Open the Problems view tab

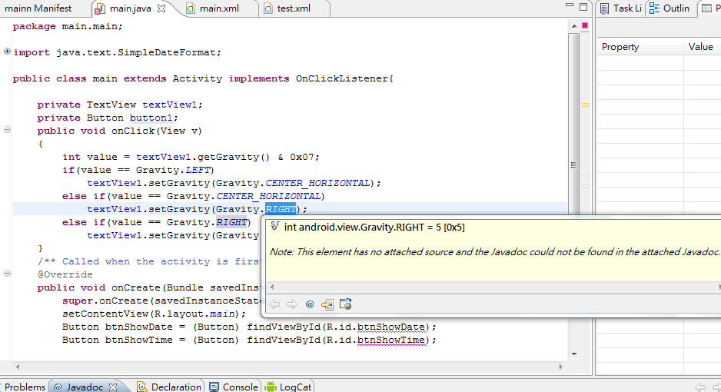(24, 387)
